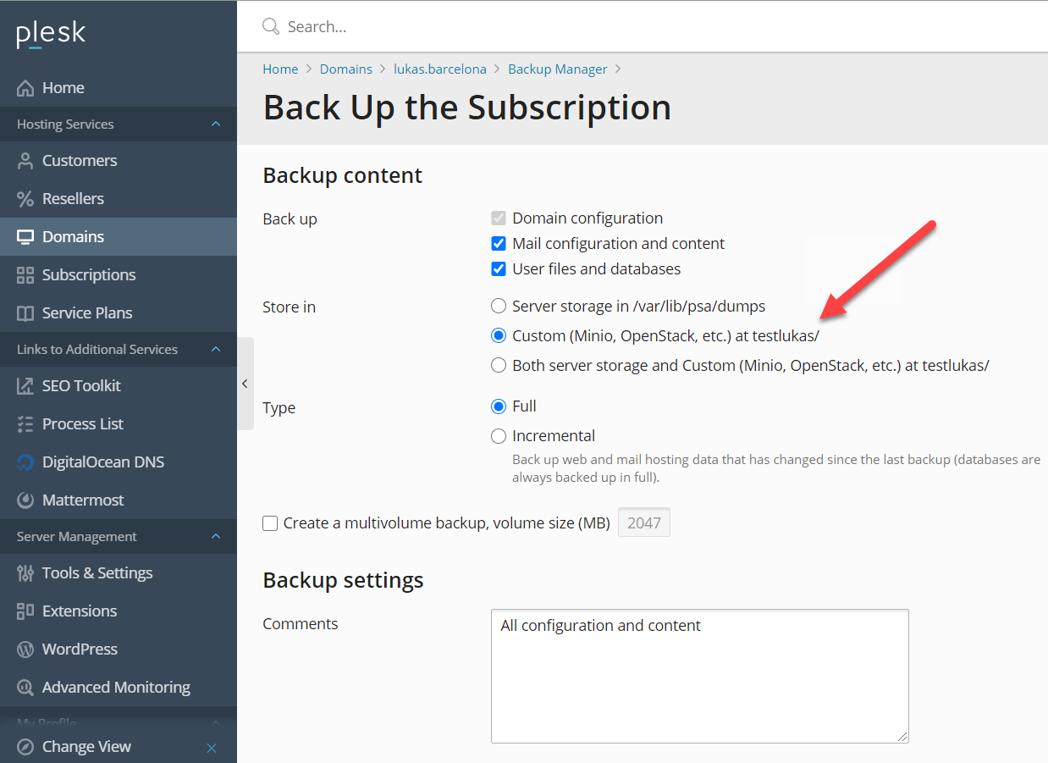The width and height of the screenshot is (1048, 763).
Task: Click the Home house icon in sidebar
Action: click(25, 88)
